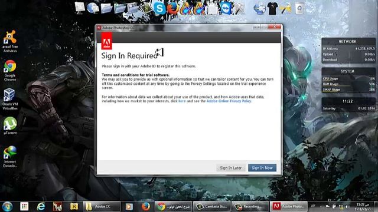Open the taskbar clock showing 11:22
This screenshot has height=212, width=378.
click(x=363, y=207)
